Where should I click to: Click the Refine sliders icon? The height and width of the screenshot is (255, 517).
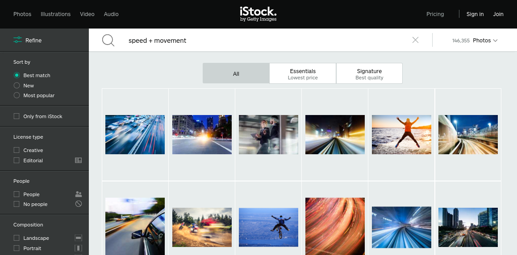pos(17,40)
